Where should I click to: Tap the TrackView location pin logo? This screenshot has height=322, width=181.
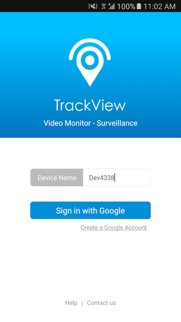tap(90, 62)
